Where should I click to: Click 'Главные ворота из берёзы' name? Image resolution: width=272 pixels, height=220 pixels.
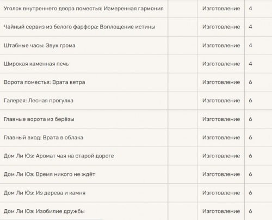coord(39,119)
